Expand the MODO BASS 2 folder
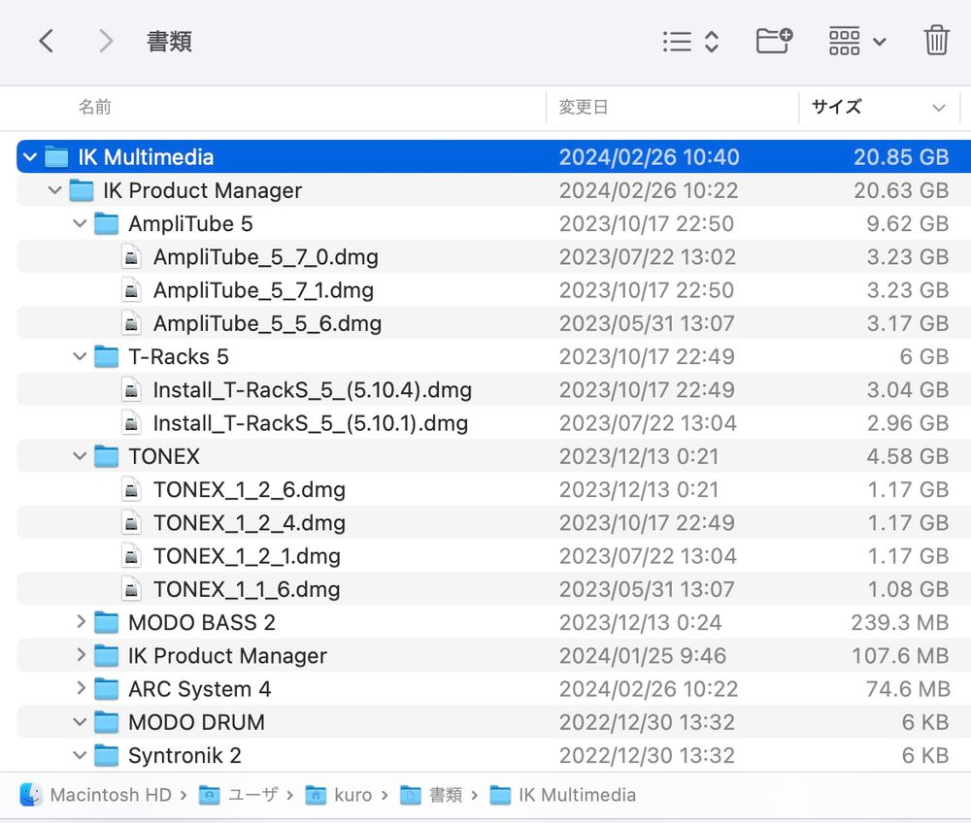 pyautogui.click(x=81, y=622)
